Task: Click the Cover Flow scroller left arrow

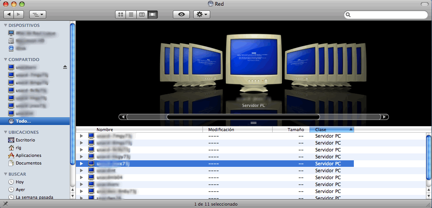Action: coord(122,117)
